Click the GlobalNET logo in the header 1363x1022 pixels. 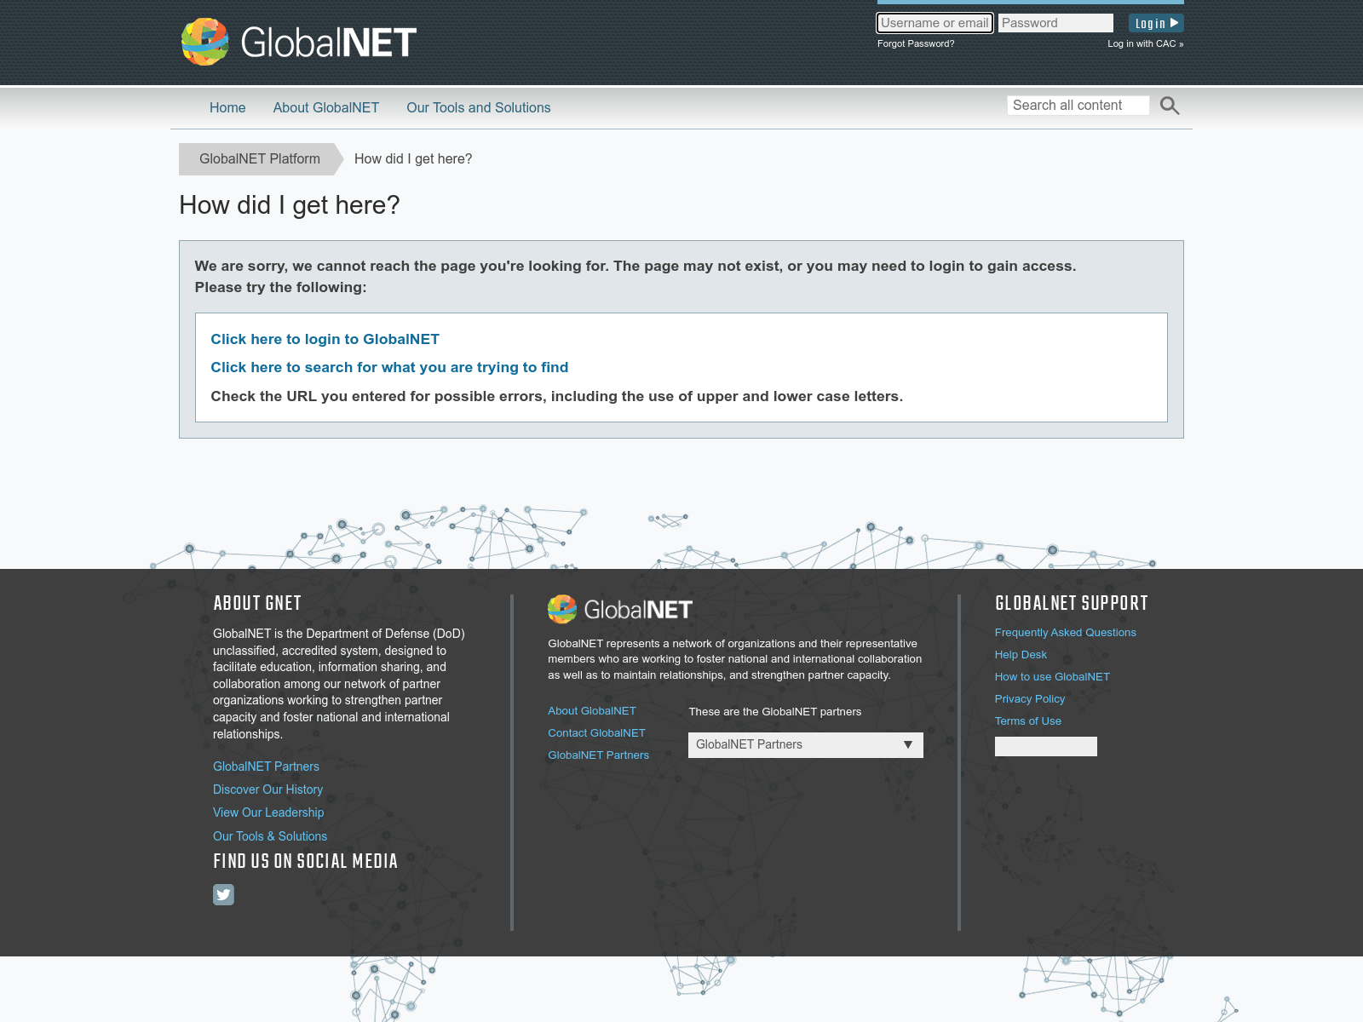[x=298, y=42]
